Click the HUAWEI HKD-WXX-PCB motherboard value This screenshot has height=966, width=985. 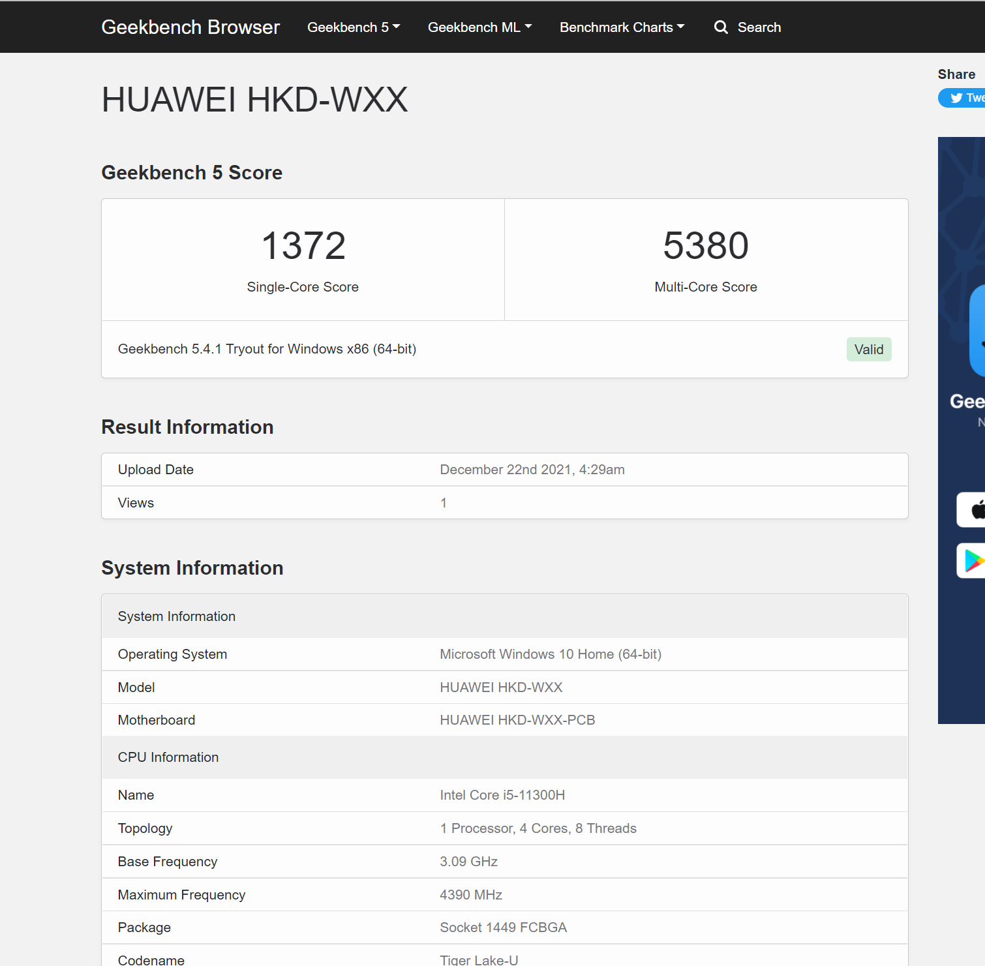pos(517,720)
